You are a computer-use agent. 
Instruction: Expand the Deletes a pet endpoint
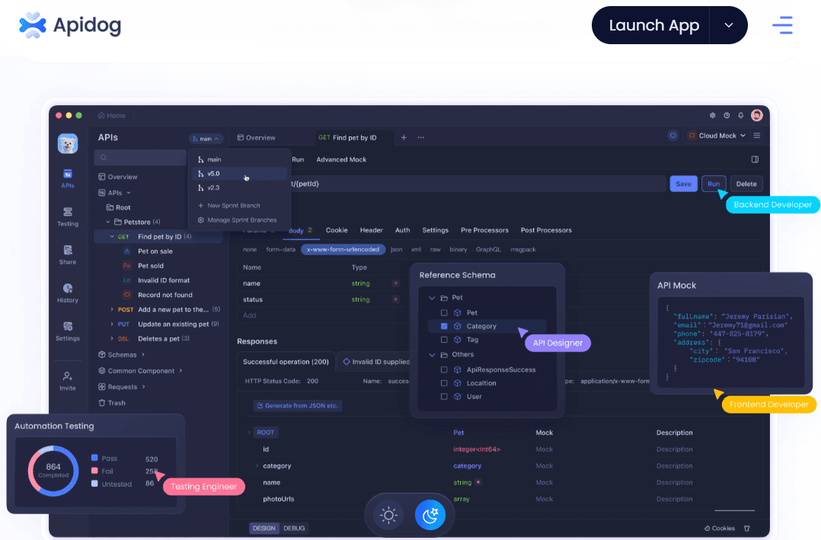[112, 339]
